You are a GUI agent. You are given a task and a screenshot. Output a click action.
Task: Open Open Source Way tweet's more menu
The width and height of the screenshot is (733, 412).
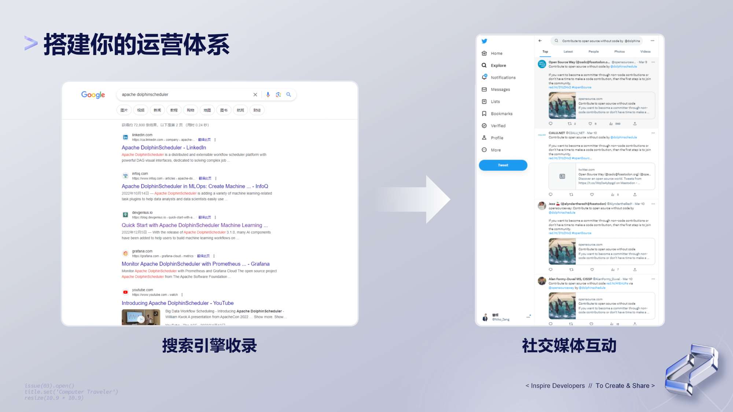pyautogui.click(x=653, y=62)
